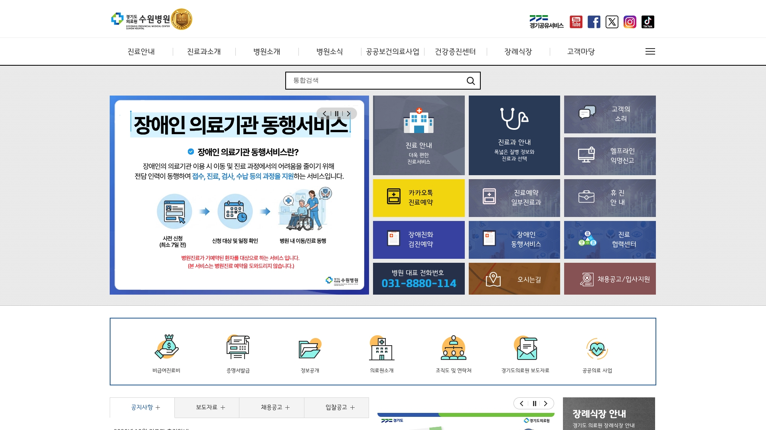The height and width of the screenshot is (430, 766).
Task: Pause the main banner slideshow
Action: coord(336,113)
